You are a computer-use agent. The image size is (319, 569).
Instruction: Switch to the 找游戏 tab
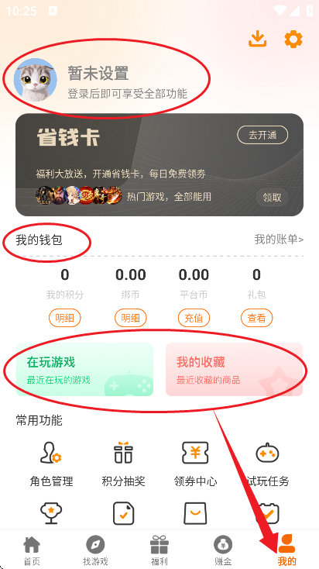[95, 550]
